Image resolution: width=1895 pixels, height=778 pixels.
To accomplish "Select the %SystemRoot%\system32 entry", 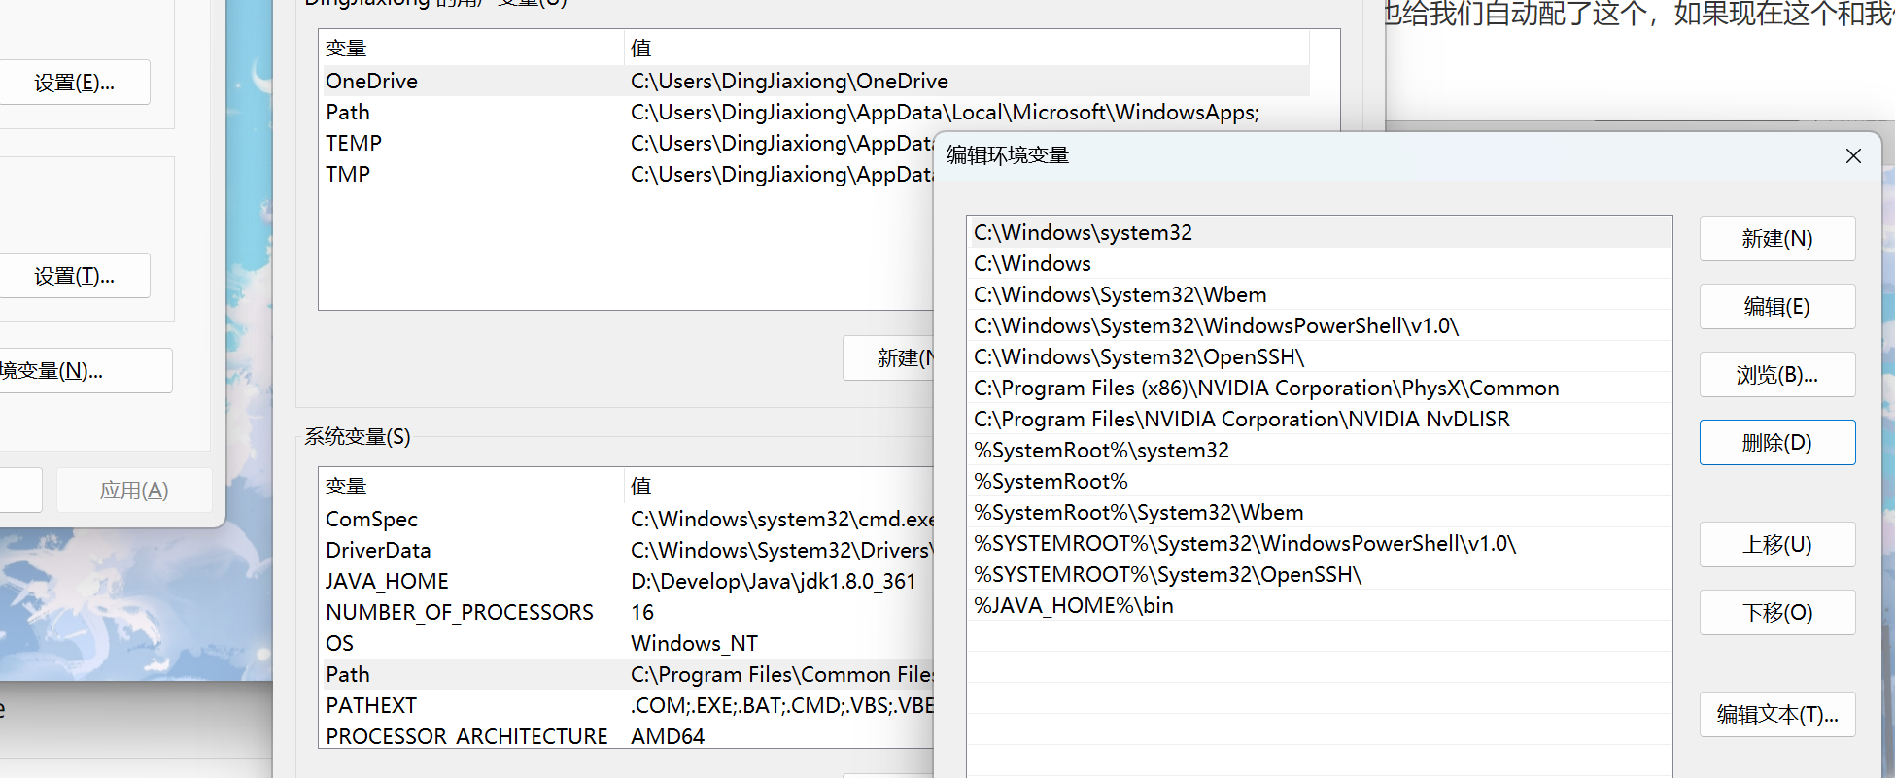I will click(x=1320, y=450).
